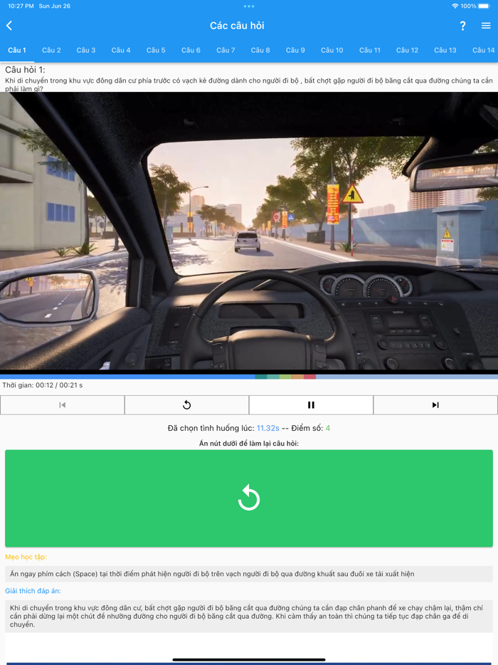Skip to previous video
Image resolution: width=498 pixels, height=665 pixels.
tap(63, 405)
